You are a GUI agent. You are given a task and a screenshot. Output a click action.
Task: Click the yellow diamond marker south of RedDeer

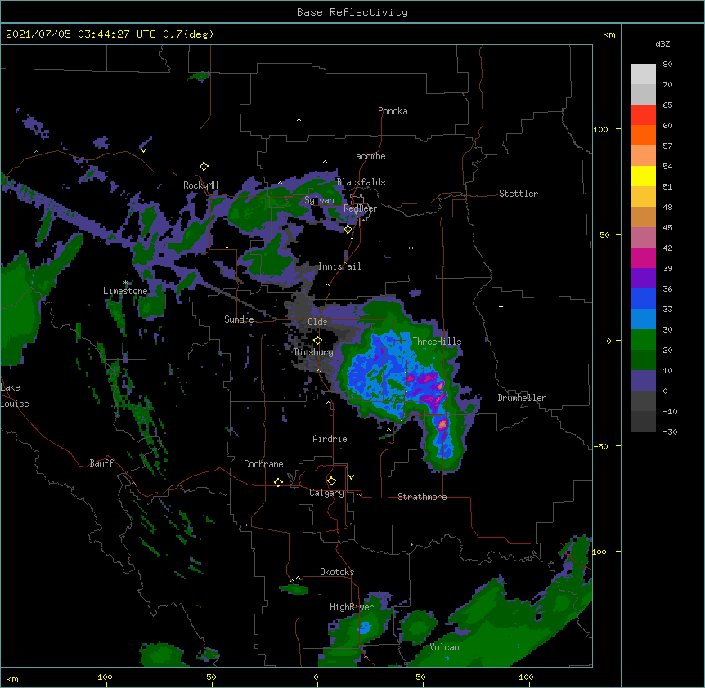[348, 230]
